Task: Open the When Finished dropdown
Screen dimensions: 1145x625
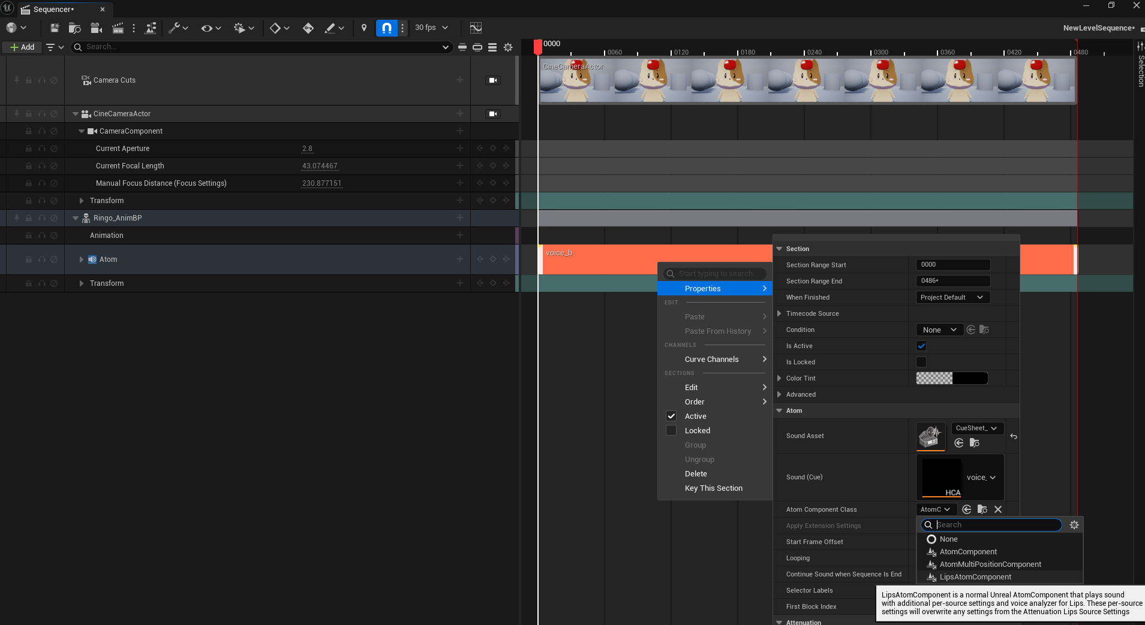Action: 952,297
